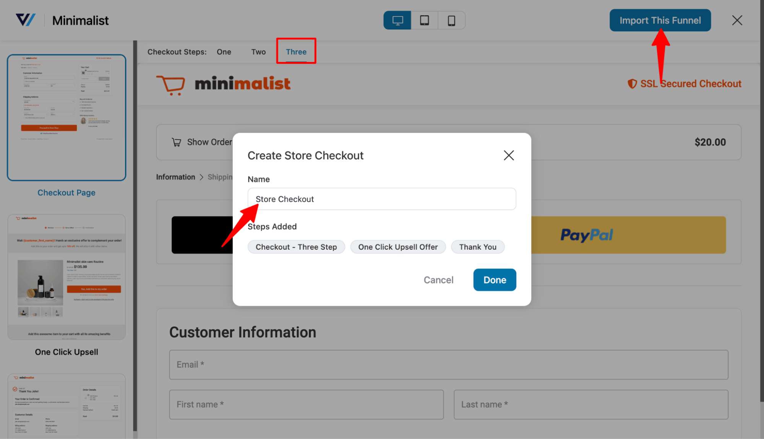Click the Store Checkout name input field

coord(381,198)
